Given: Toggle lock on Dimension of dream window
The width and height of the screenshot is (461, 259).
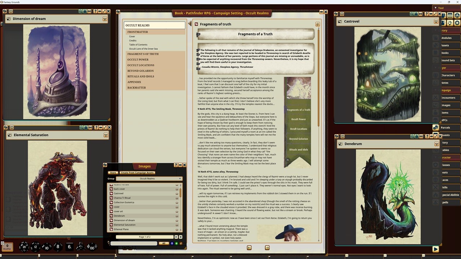Looking at the screenshot, I should coord(85,11).
